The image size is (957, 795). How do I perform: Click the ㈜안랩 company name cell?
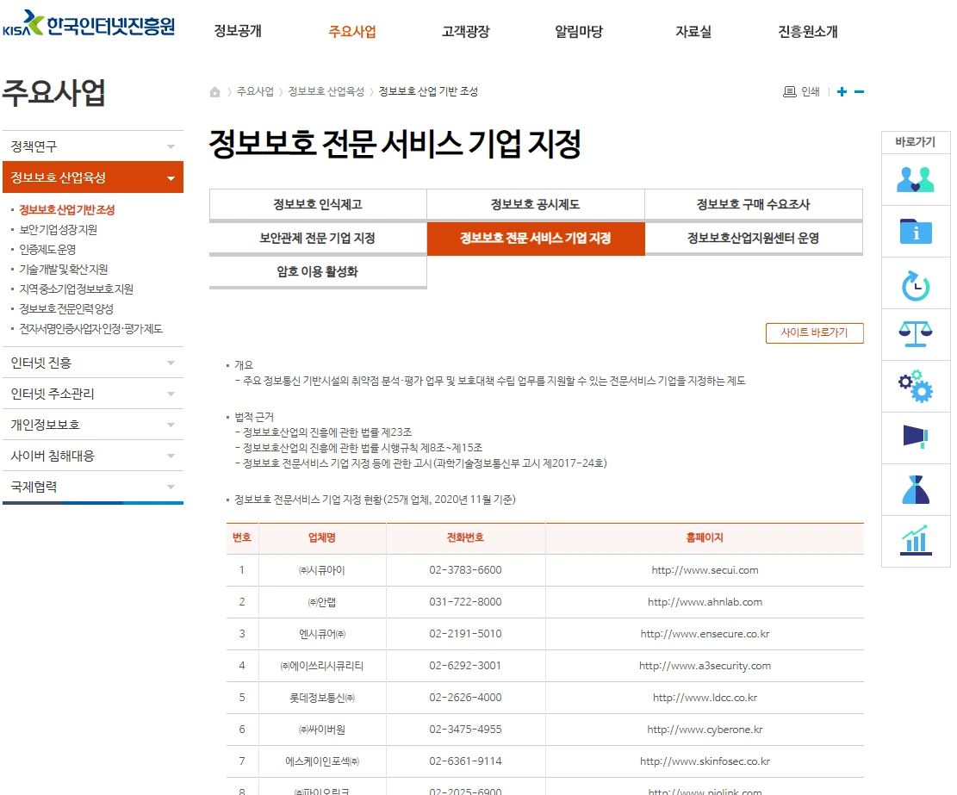(x=322, y=602)
